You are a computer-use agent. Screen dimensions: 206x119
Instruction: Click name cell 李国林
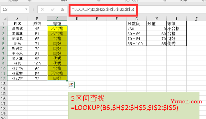click(x=17, y=34)
